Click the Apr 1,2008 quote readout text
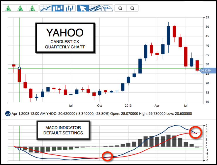217x165 pixels. coord(102,114)
